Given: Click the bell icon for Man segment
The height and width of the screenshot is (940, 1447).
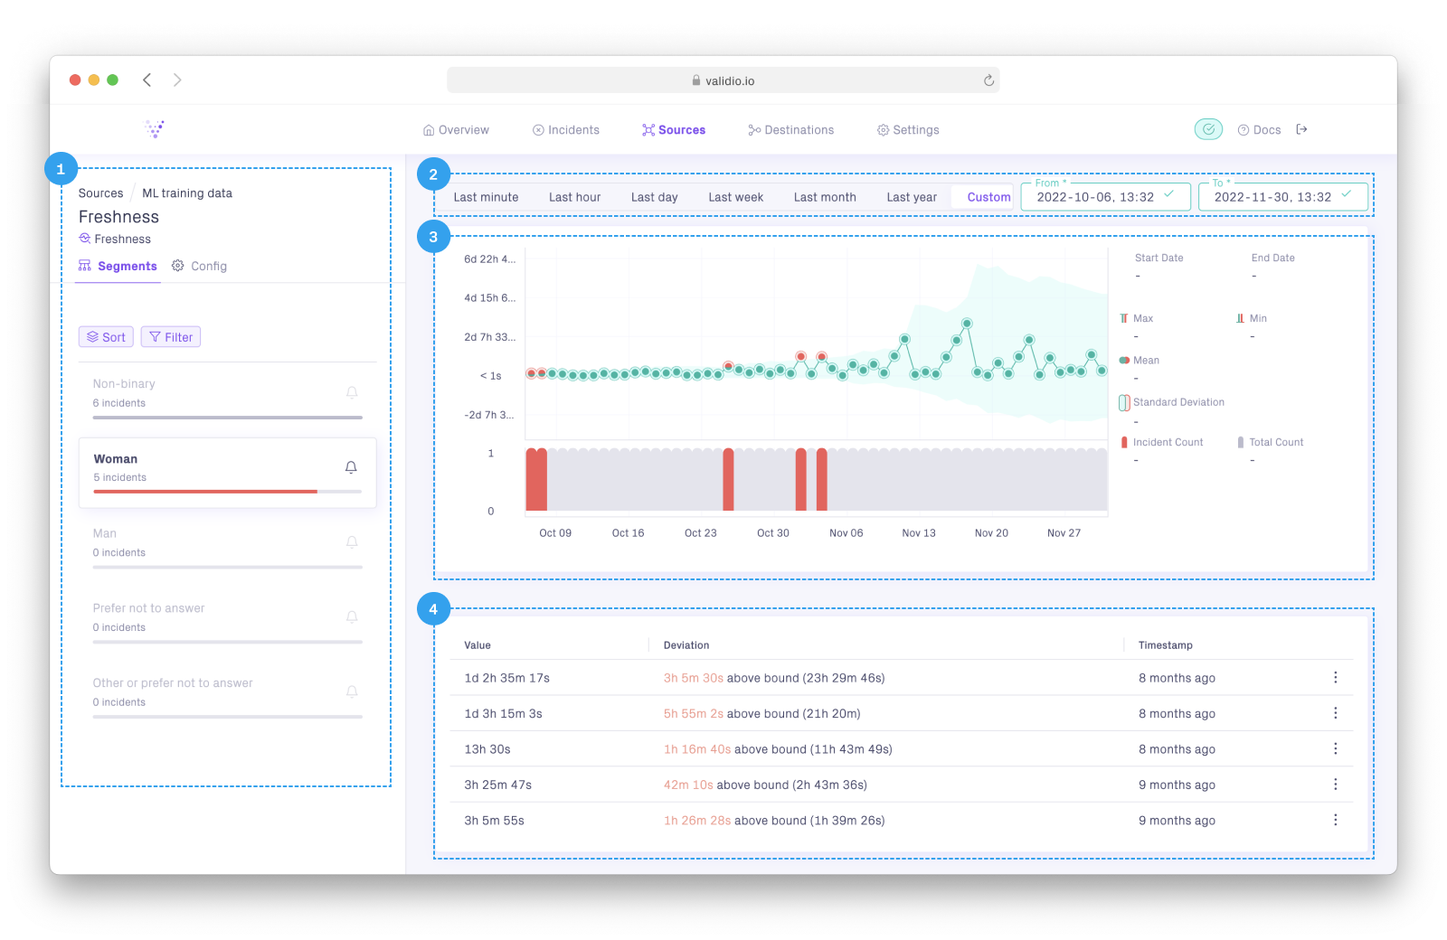Looking at the screenshot, I should (x=352, y=541).
